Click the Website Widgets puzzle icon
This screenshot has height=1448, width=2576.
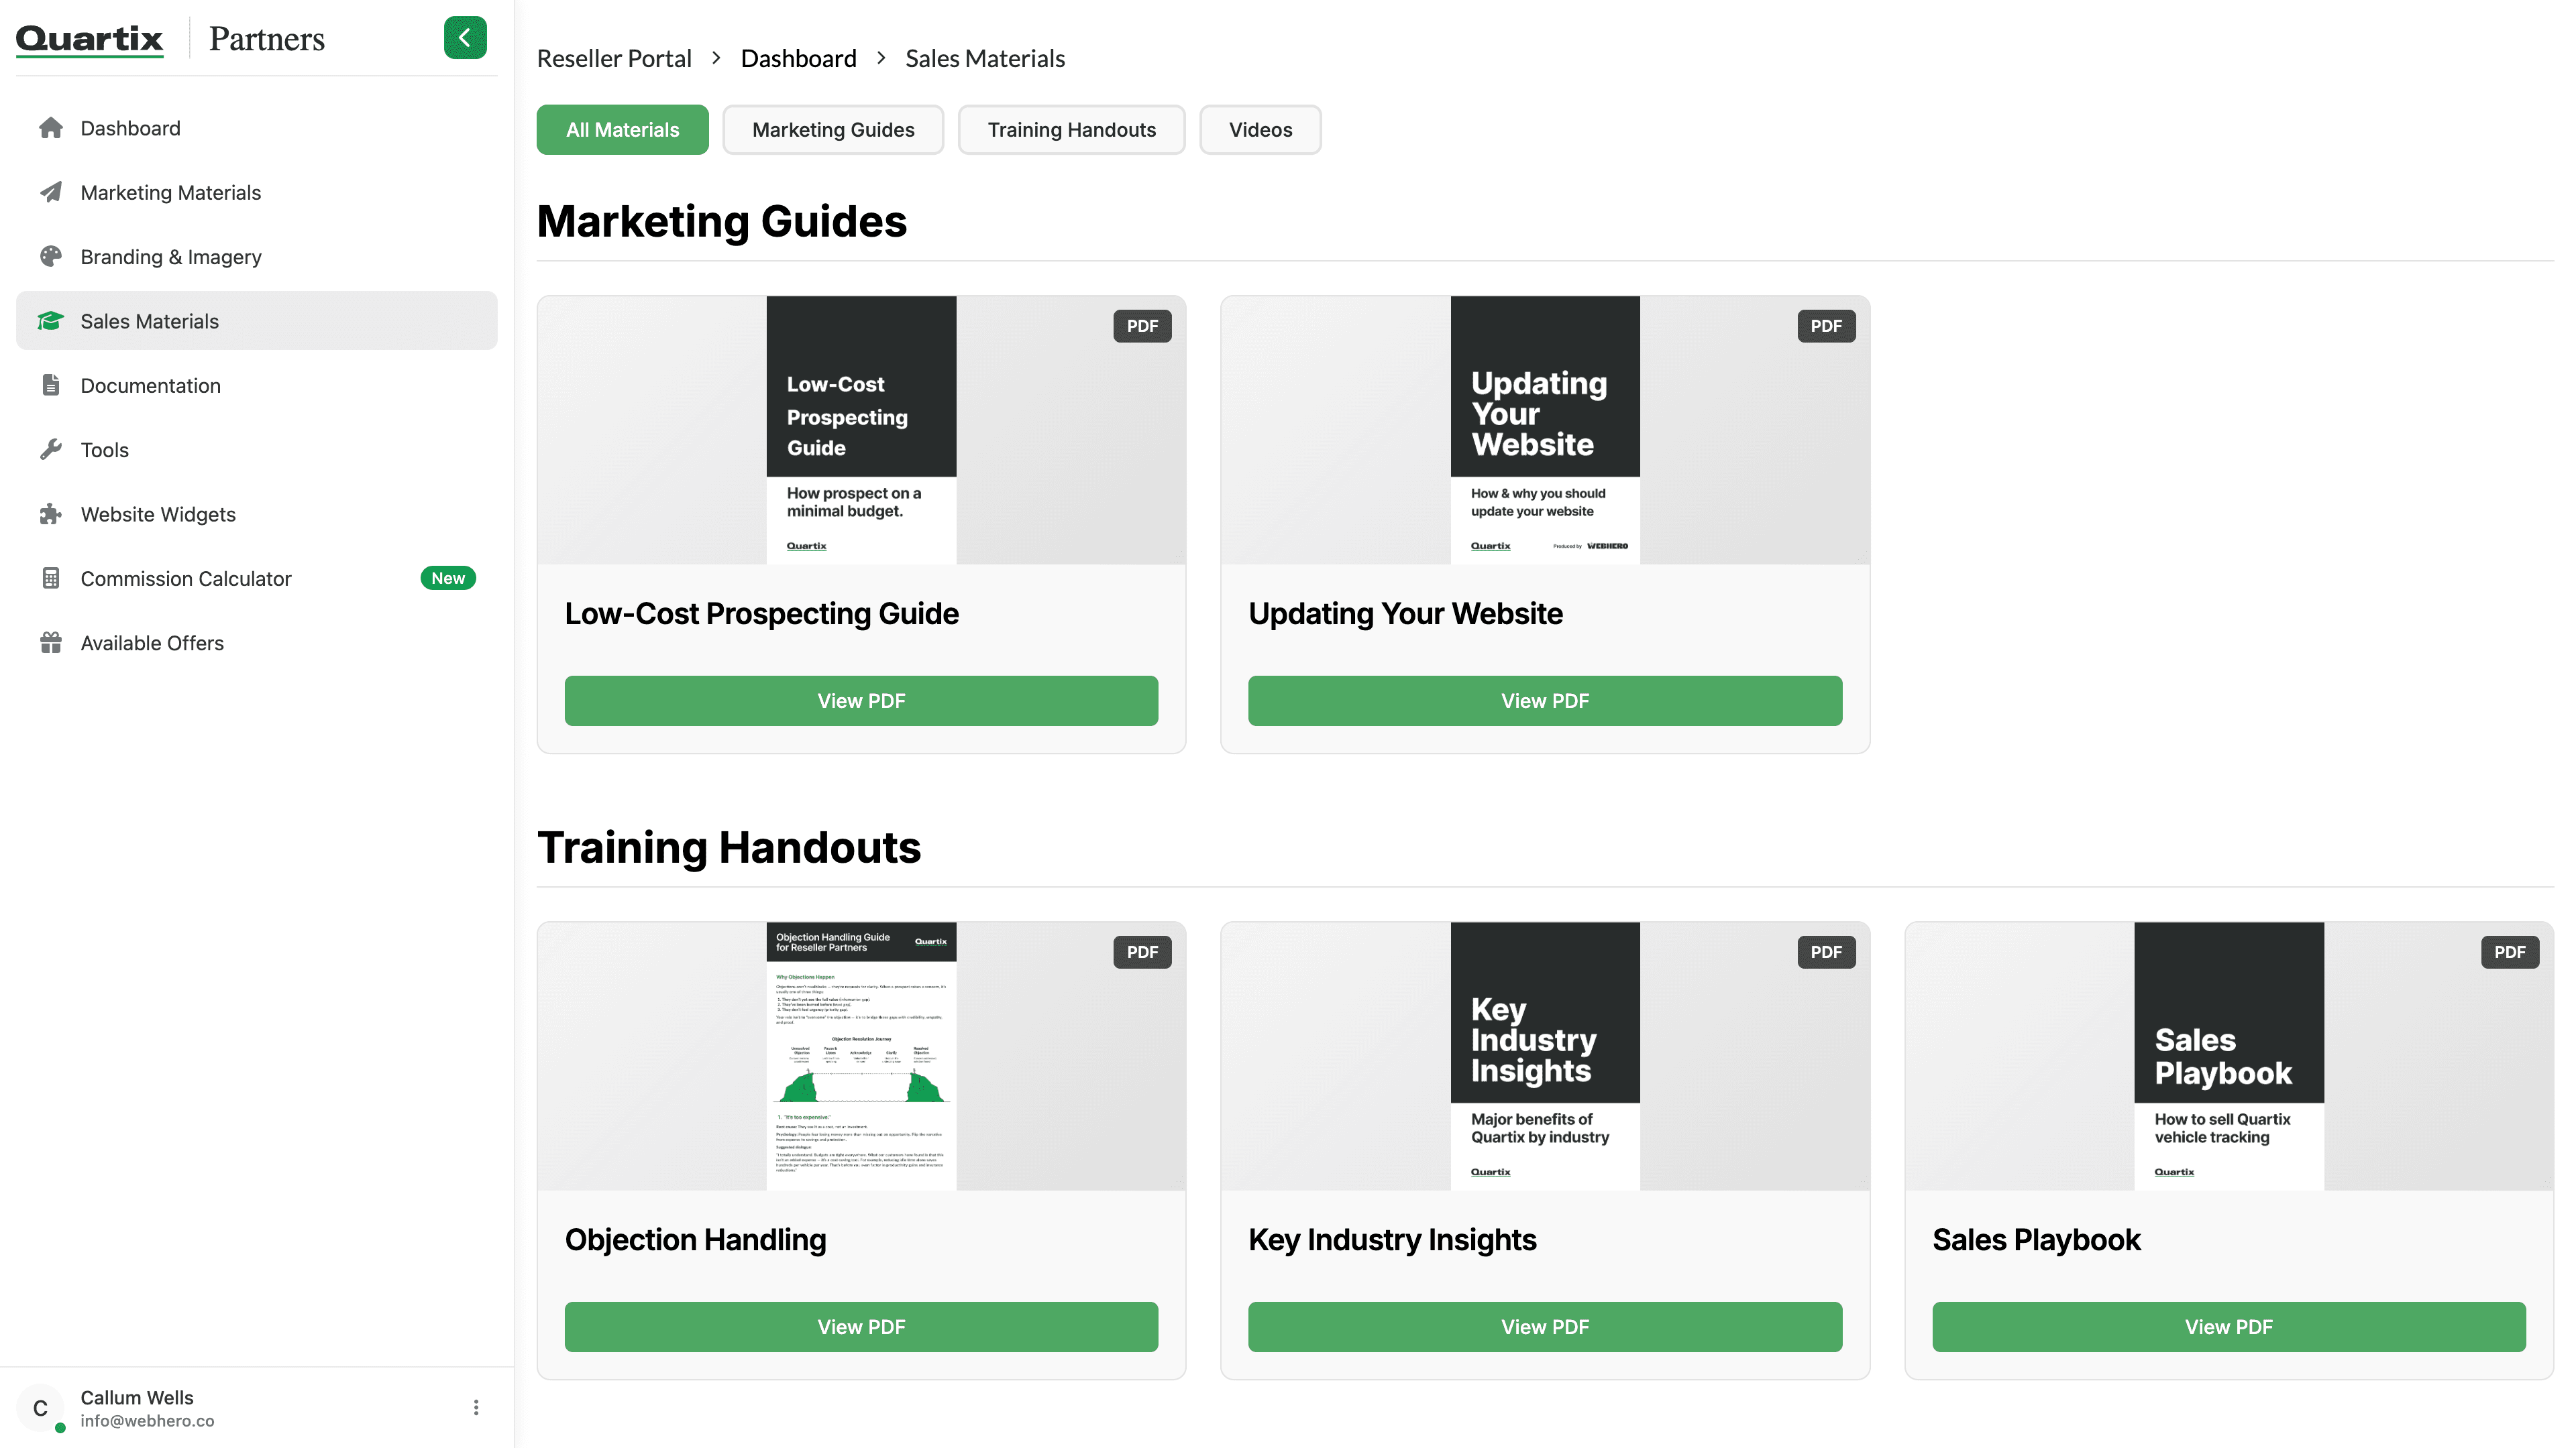[x=51, y=514]
